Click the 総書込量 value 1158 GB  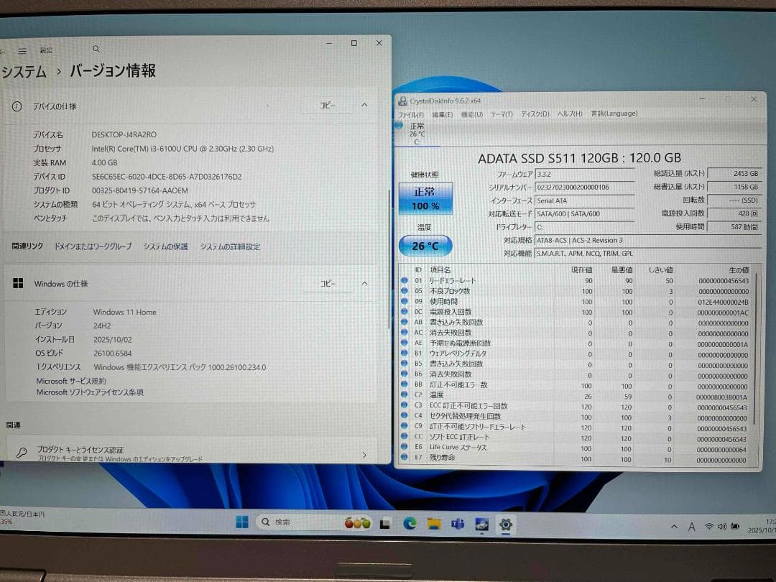(734, 187)
